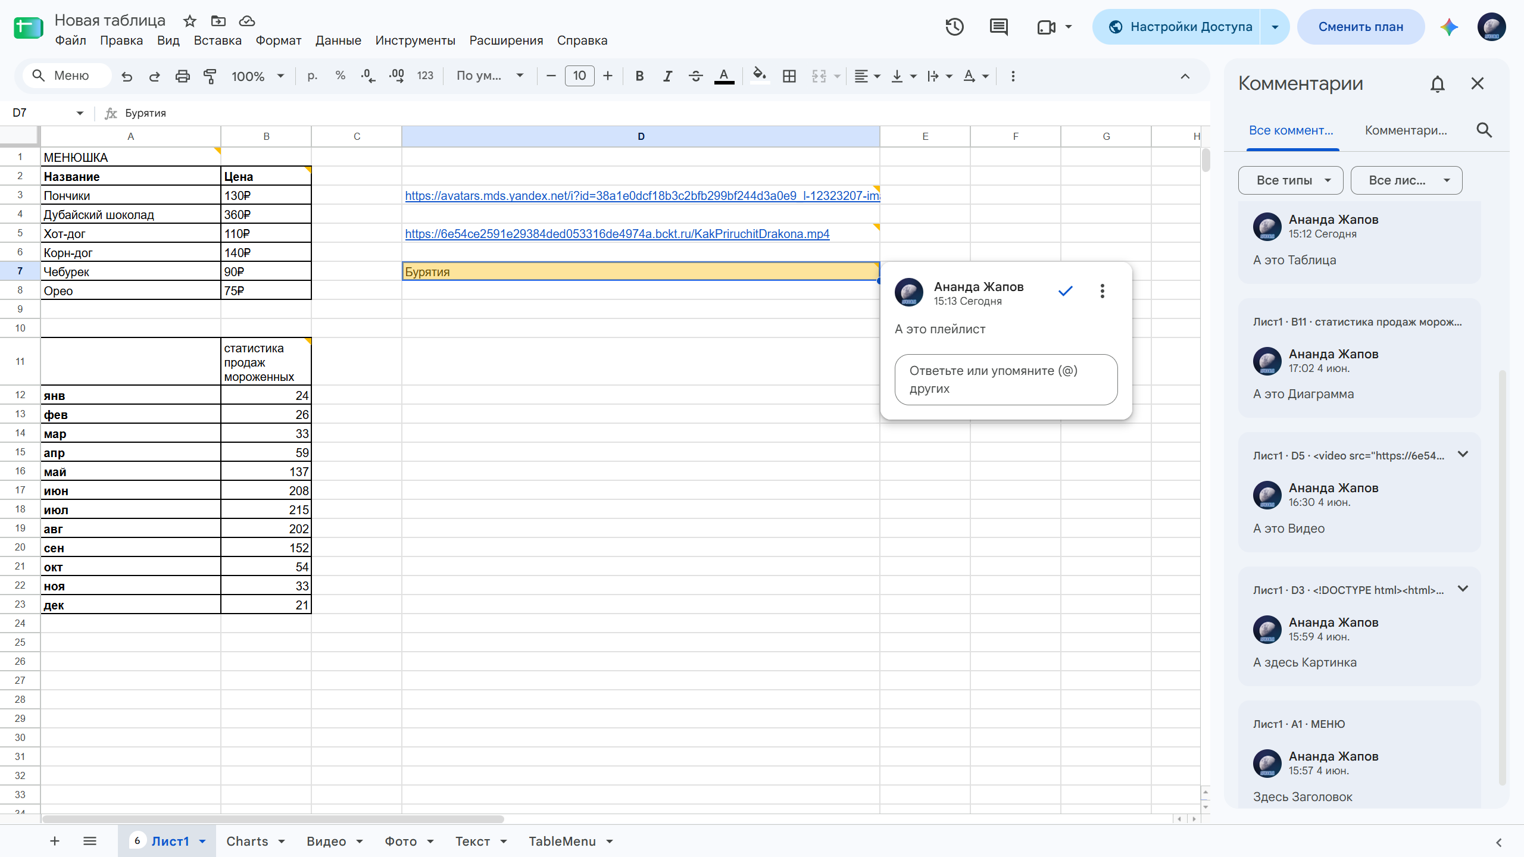Viewport: 1524px width, 857px height.
Task: Open the three-dot menu on the comment popup
Action: (x=1103, y=291)
